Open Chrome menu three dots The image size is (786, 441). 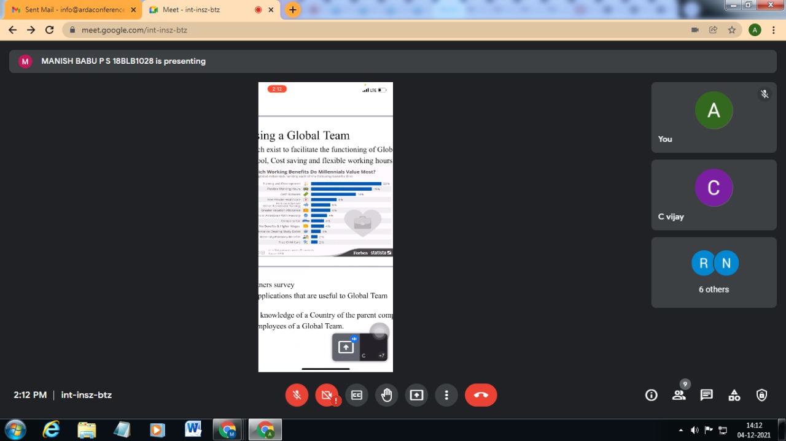pyautogui.click(x=774, y=29)
